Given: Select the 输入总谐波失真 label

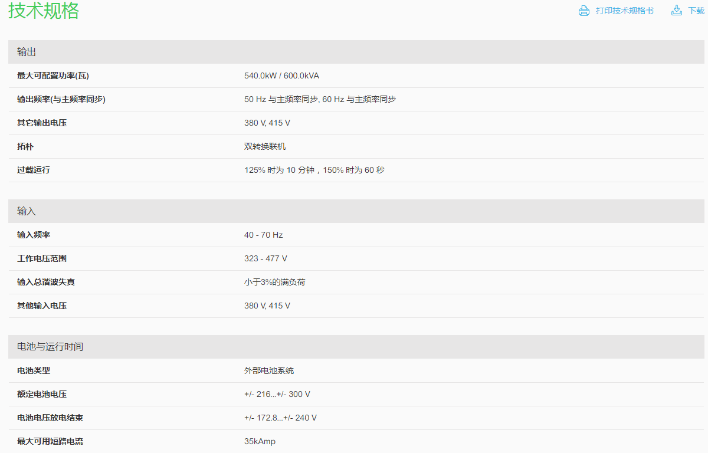Looking at the screenshot, I should pyautogui.click(x=46, y=282).
